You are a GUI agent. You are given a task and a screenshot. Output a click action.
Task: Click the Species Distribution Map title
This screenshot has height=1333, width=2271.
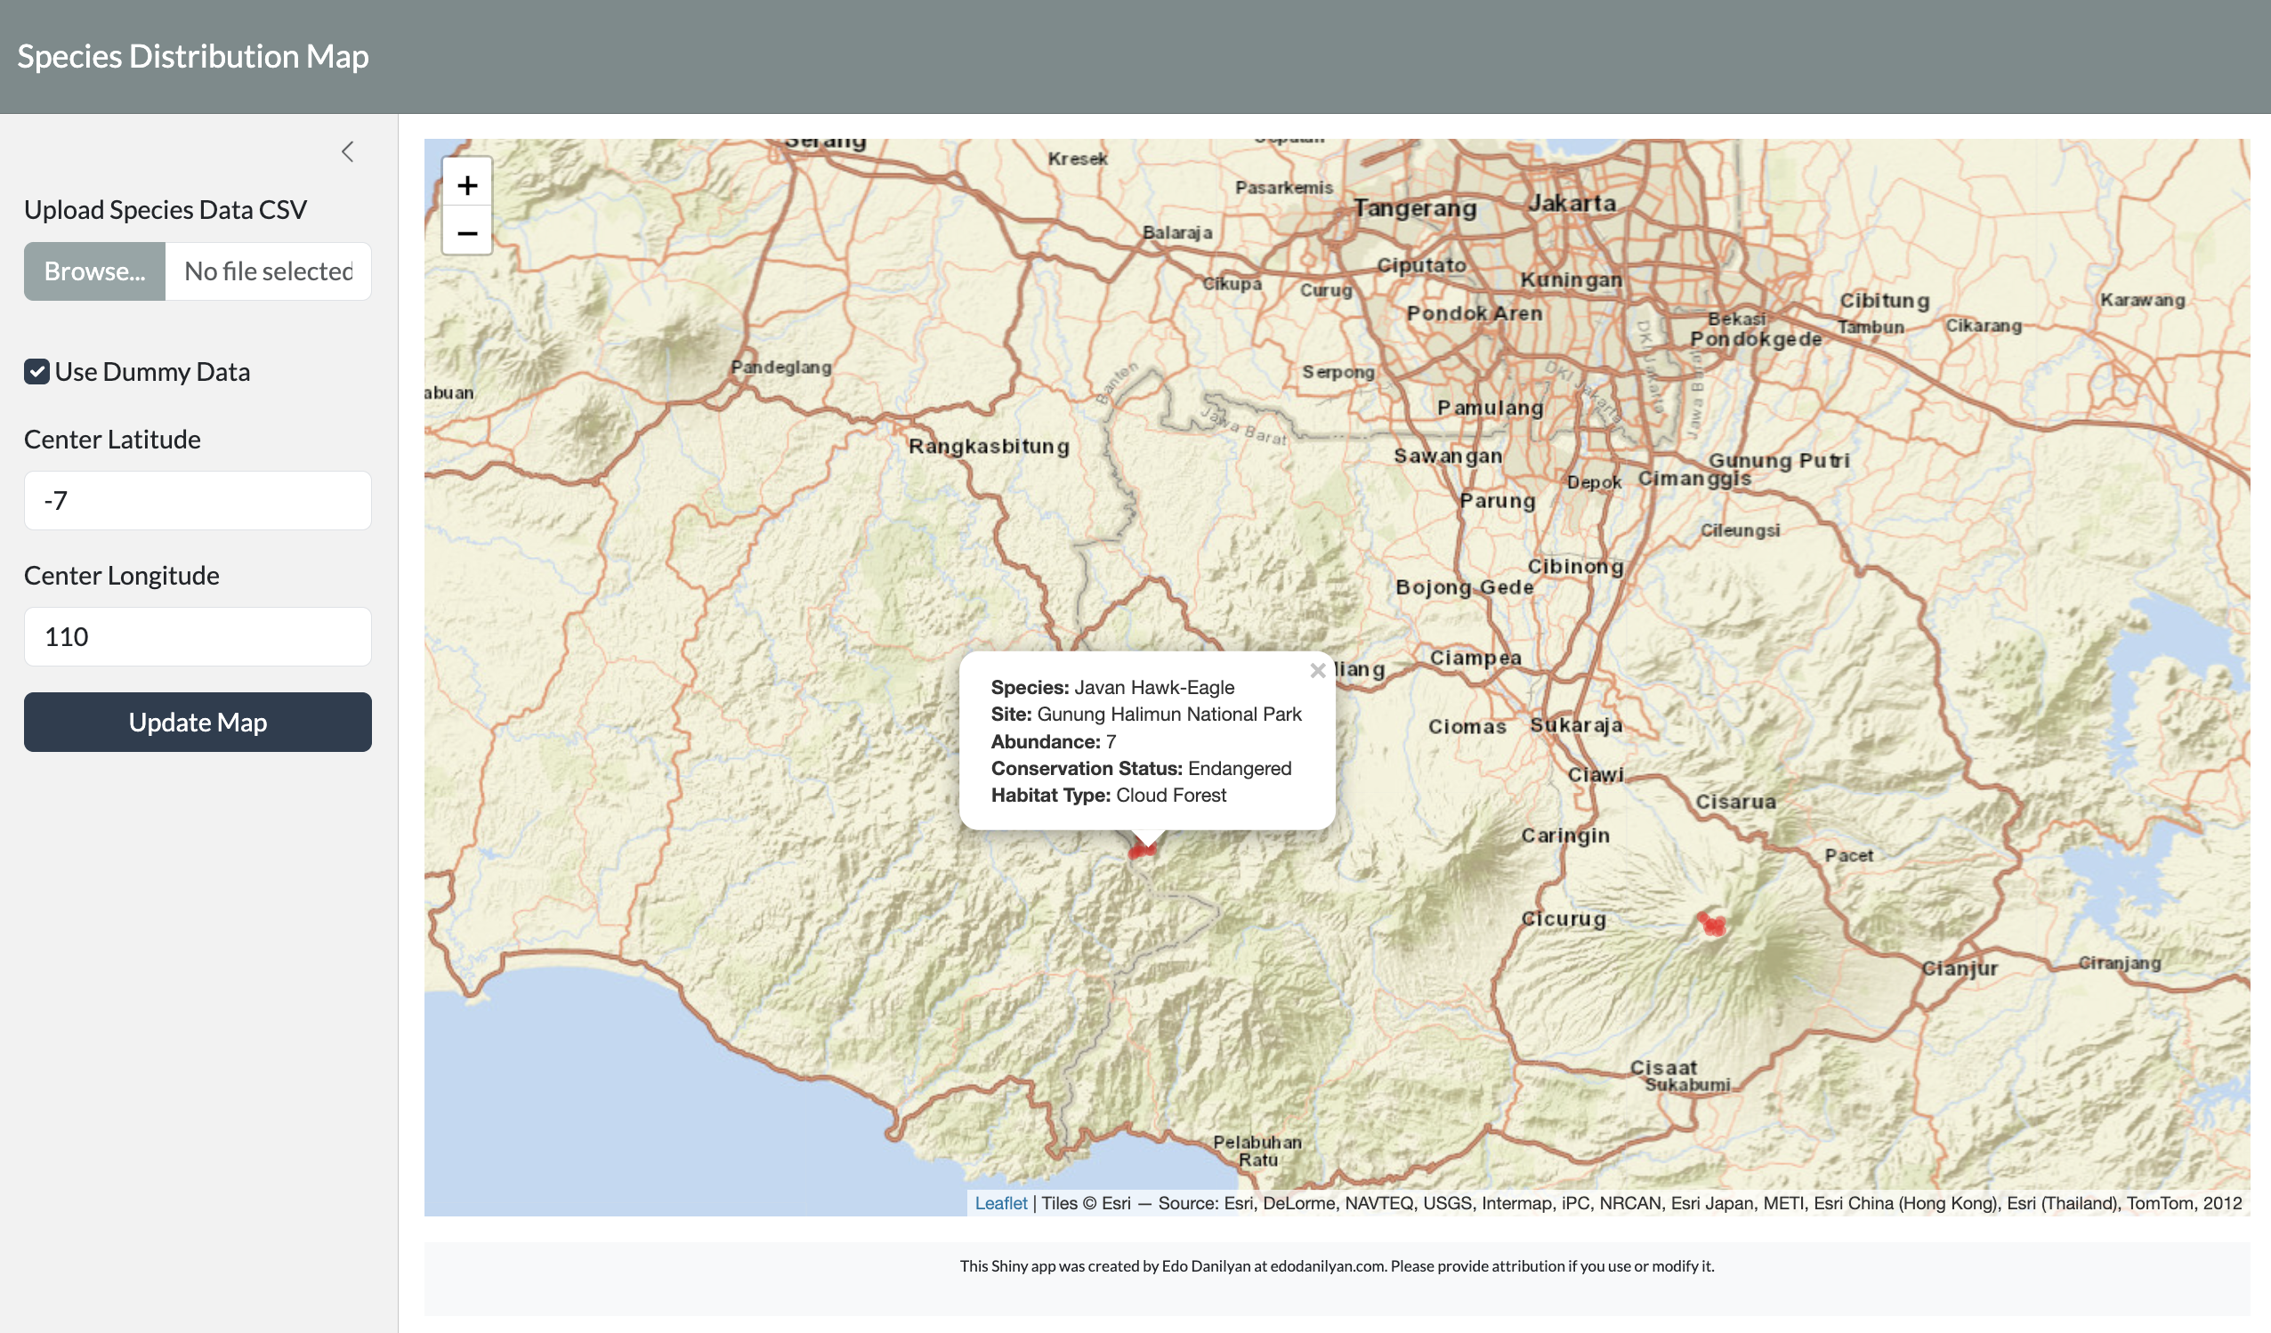pos(193,57)
